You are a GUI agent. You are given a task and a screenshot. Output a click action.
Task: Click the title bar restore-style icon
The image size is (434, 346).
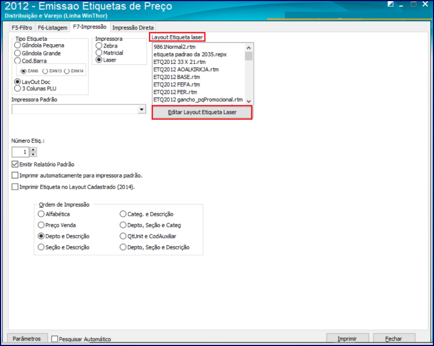coord(390,4)
